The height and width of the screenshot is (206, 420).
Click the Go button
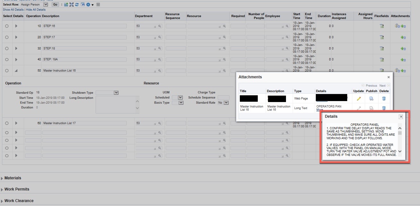pos(55,4)
